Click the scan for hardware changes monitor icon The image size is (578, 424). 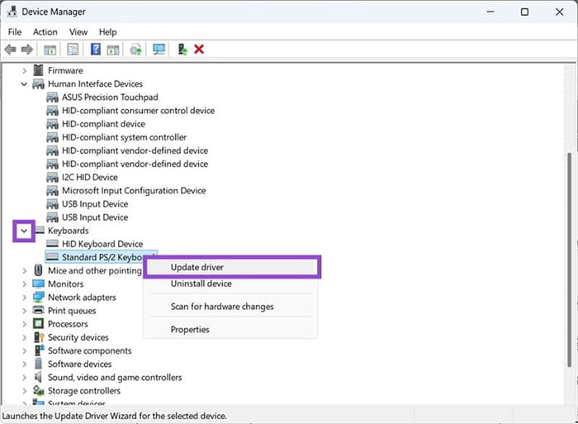[x=159, y=49]
